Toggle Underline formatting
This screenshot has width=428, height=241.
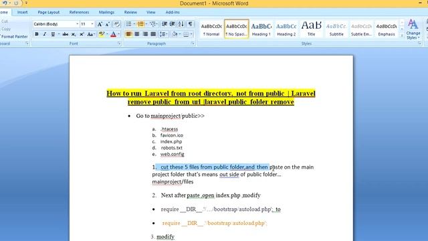53,34
